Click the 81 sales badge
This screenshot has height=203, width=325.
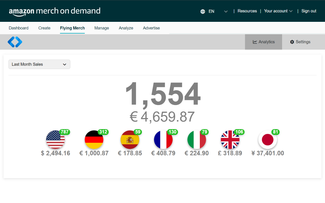tap(276, 132)
